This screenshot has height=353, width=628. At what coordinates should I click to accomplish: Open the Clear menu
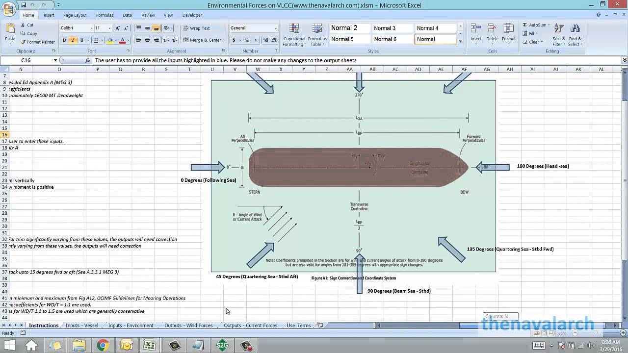coord(533,42)
